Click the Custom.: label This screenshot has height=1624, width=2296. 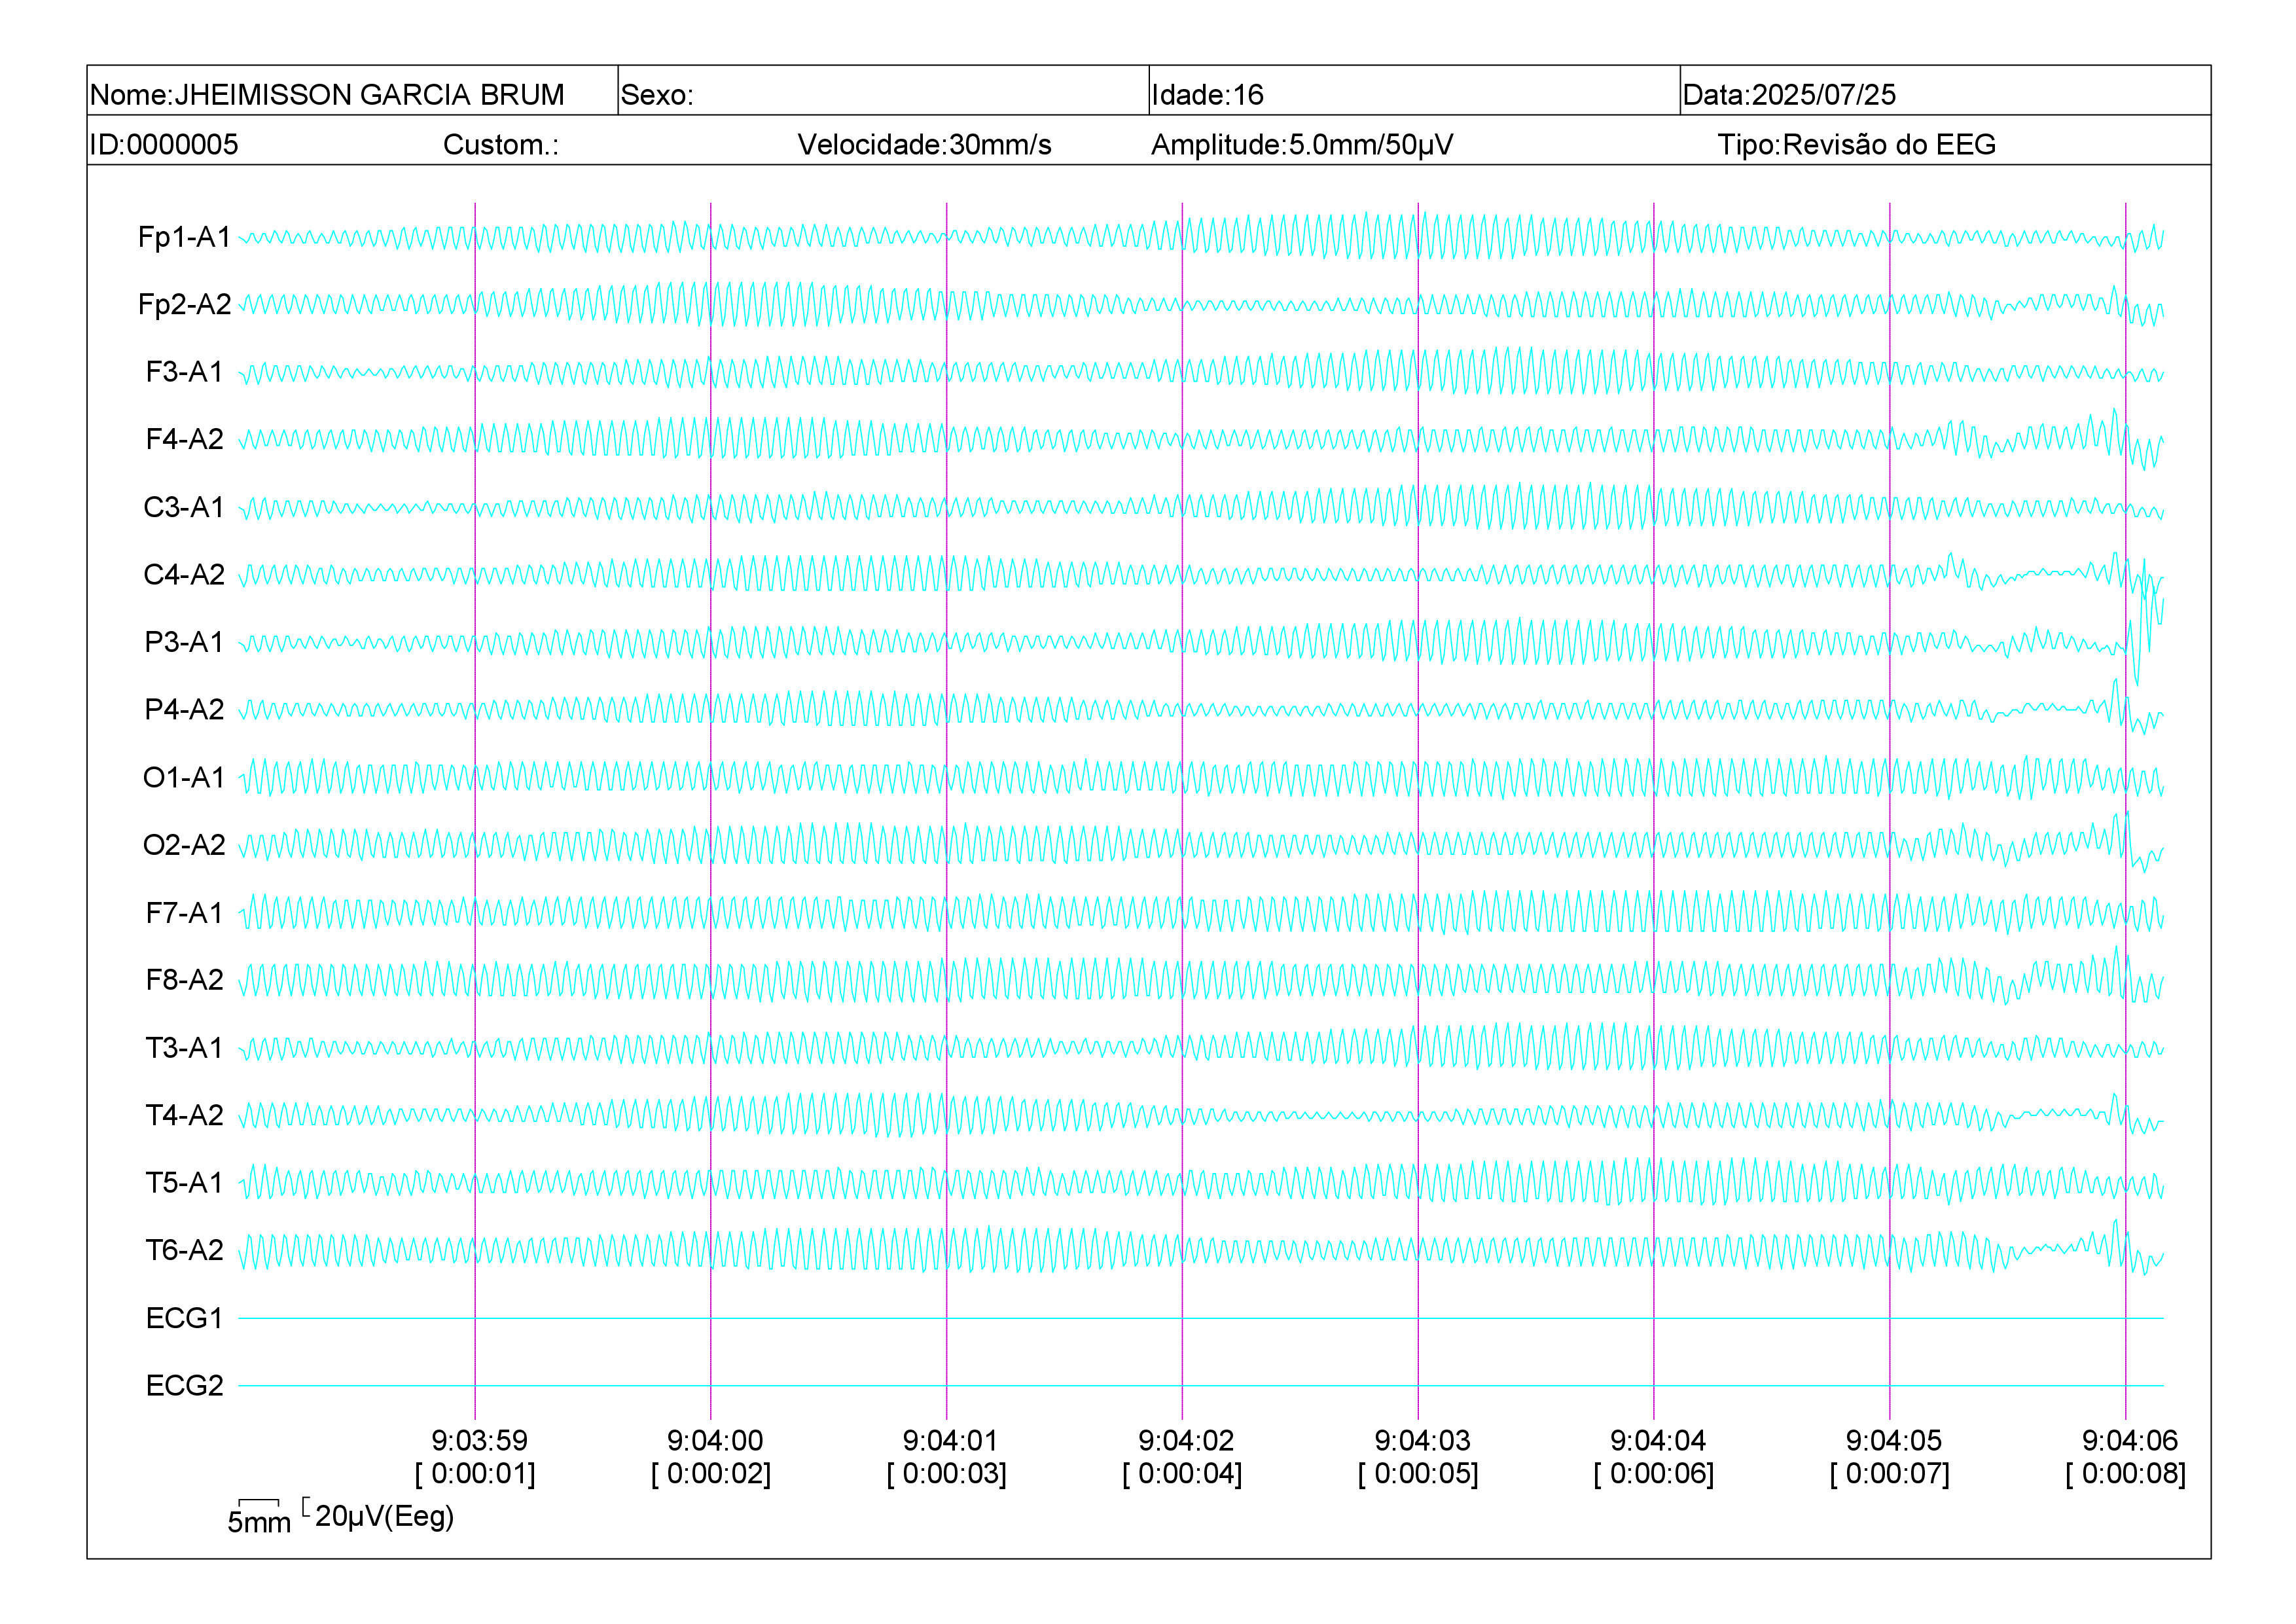coord(501,145)
